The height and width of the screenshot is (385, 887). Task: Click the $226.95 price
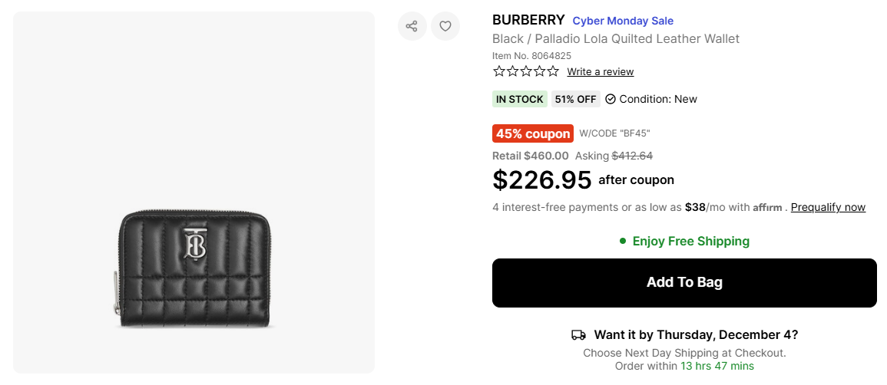[x=541, y=179]
